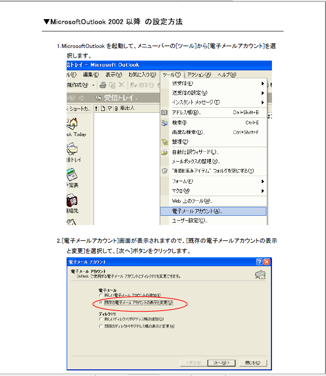Open the ヘルプ(H) menu
The height and width of the screenshot is (376, 326).
click(x=227, y=75)
